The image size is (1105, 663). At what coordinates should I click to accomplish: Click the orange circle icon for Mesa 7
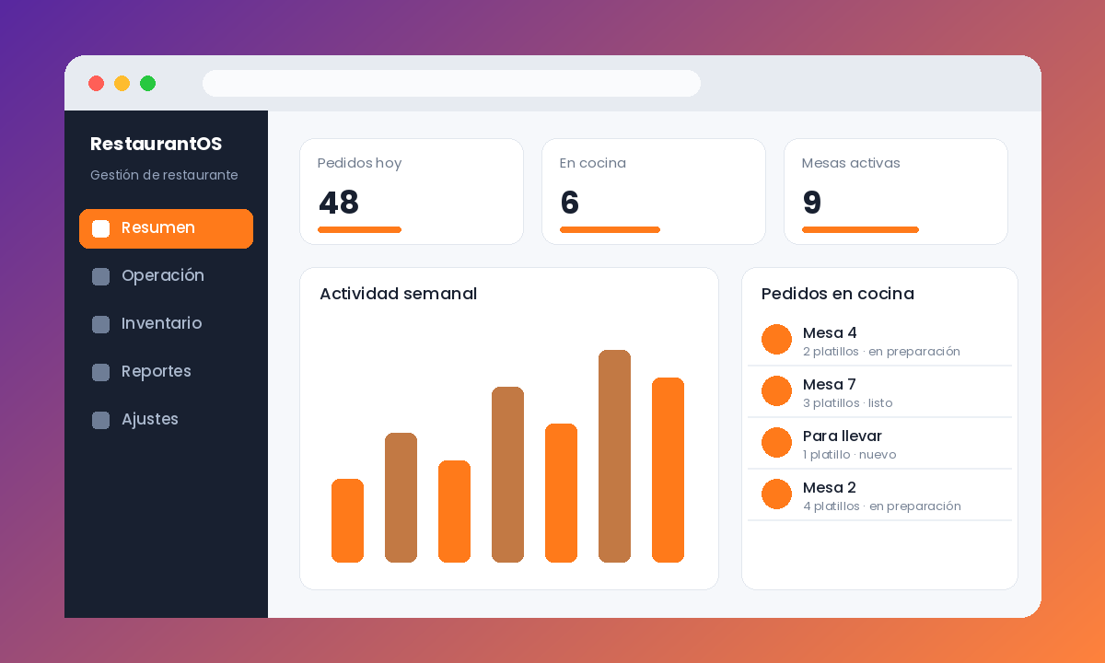coord(777,391)
